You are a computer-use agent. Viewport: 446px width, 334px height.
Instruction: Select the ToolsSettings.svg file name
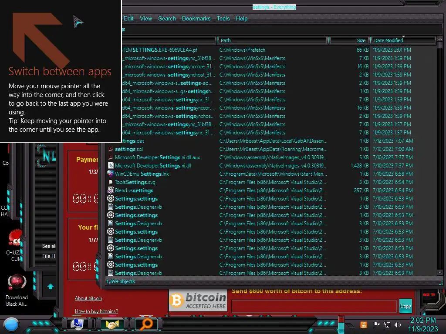tap(135, 182)
